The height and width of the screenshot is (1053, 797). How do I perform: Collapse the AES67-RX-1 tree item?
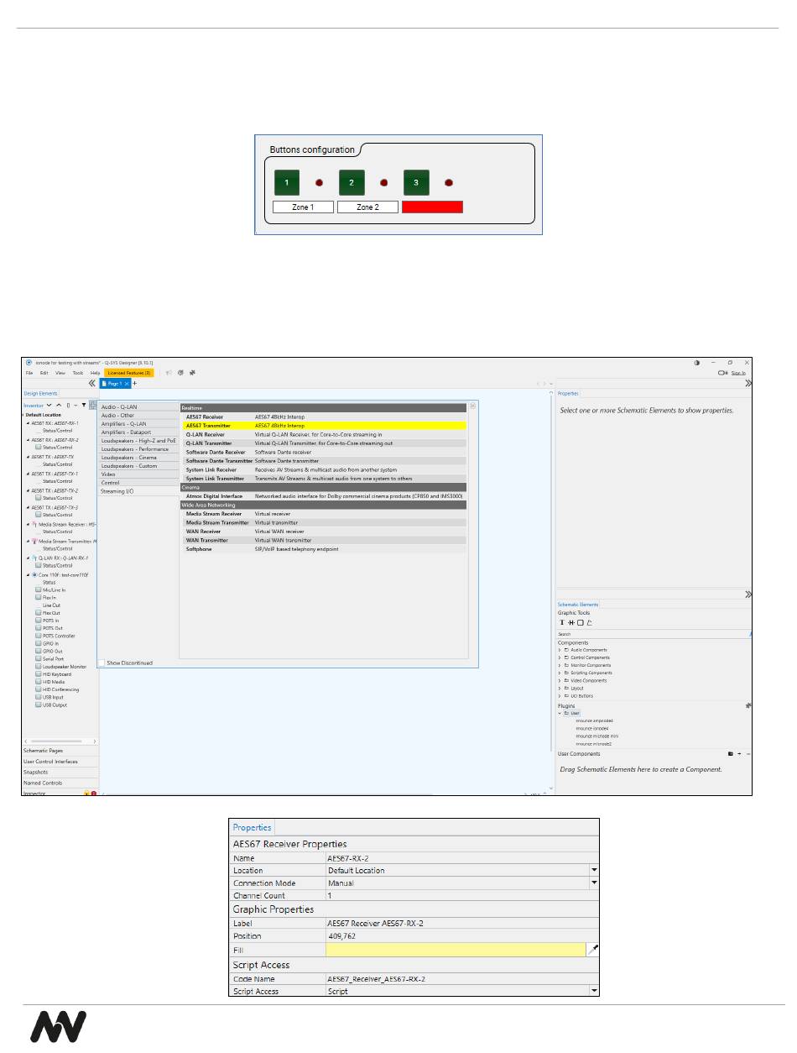tap(28, 423)
